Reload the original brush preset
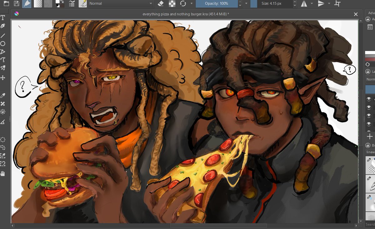Viewport: 375px width, 229px height. [x=183, y=4]
